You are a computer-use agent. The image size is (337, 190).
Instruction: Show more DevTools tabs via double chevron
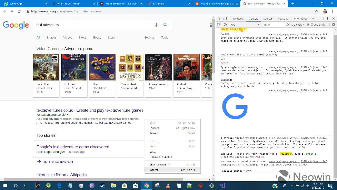(x=313, y=19)
